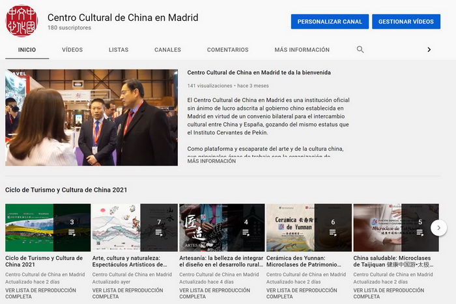Open the Arte, cultura y naturaleza playlist thumbnail
The height and width of the screenshot is (304, 456).
click(x=135, y=227)
